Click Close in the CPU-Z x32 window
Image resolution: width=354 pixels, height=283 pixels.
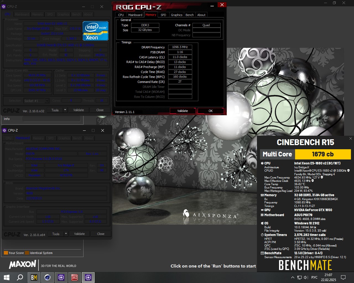click(x=100, y=110)
